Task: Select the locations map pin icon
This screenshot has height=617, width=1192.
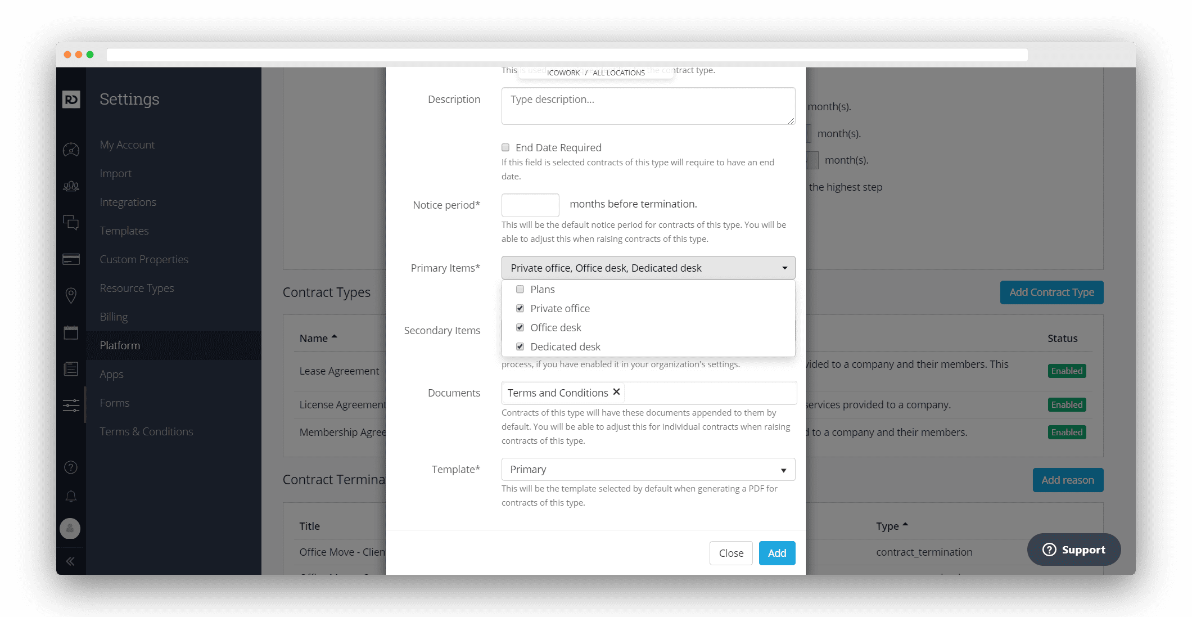Action: (71, 295)
